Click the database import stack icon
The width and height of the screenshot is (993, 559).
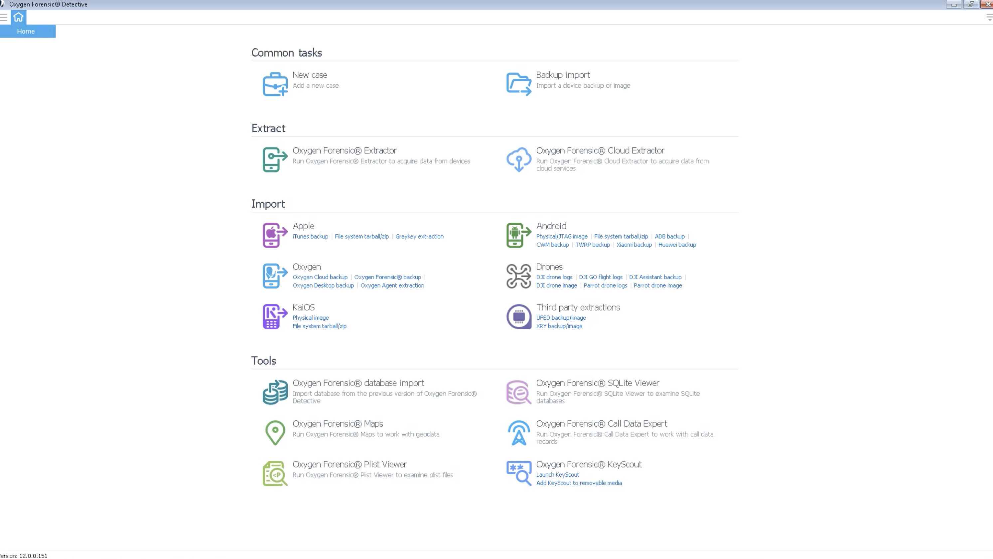coord(275,392)
